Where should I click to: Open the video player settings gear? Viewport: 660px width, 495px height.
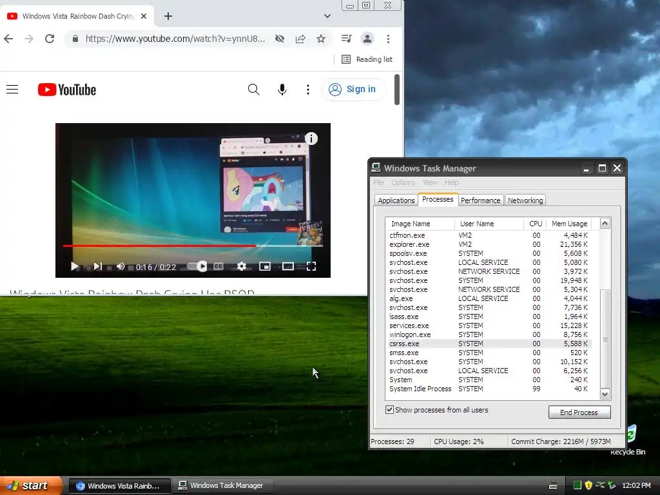(x=242, y=266)
